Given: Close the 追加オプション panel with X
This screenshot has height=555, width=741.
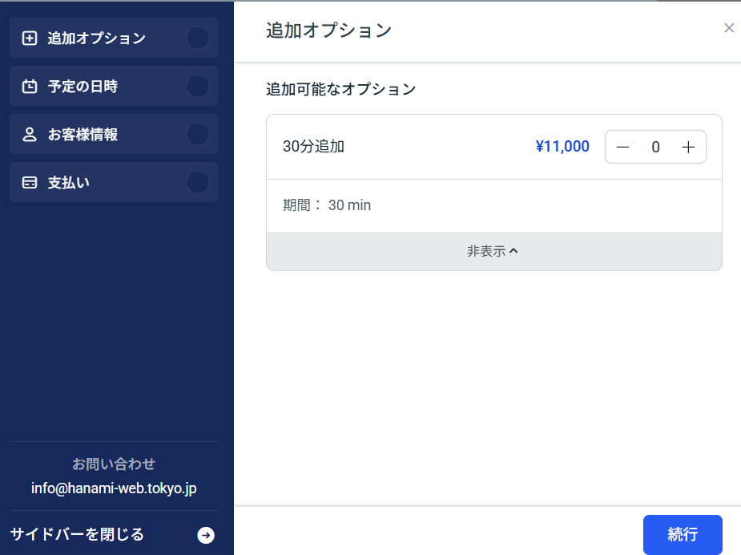Looking at the screenshot, I should click(x=729, y=28).
